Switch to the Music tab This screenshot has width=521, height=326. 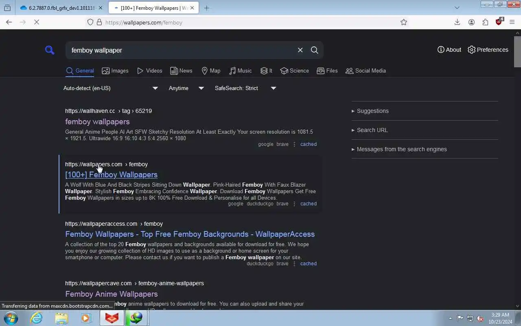[240, 70]
